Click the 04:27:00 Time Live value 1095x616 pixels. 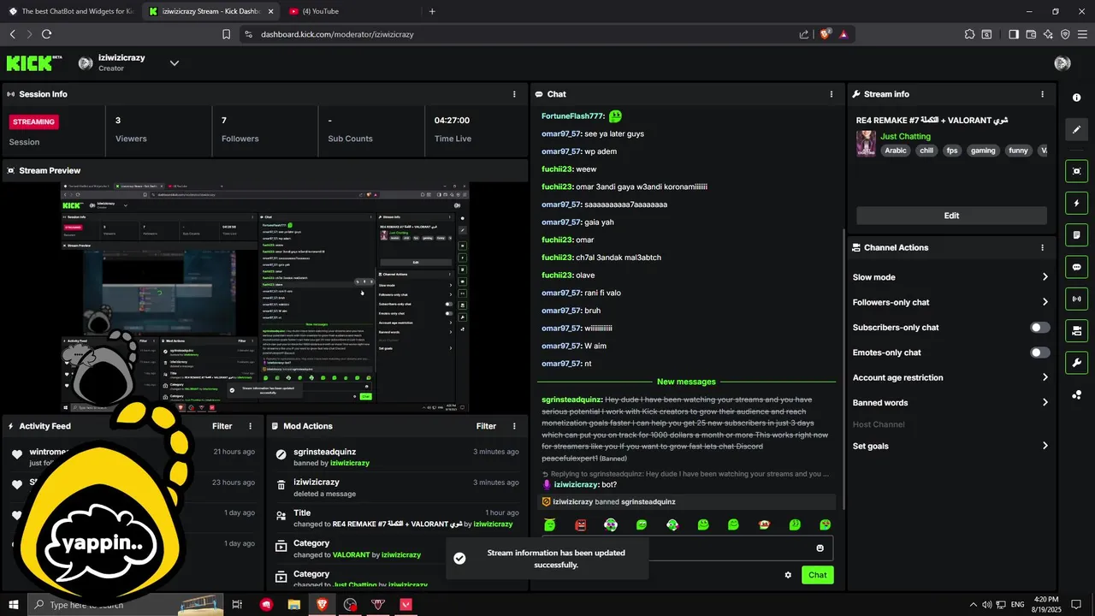[x=452, y=121]
